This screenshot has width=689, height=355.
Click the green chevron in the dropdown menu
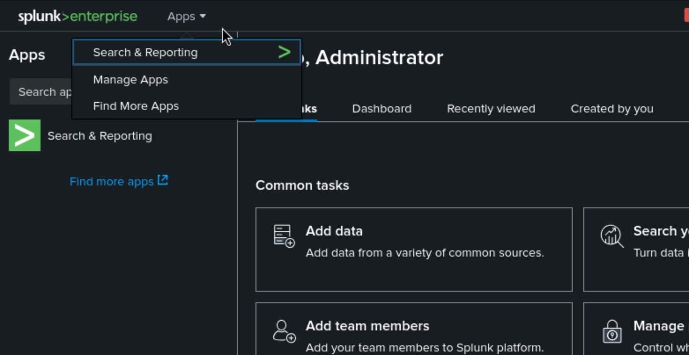point(285,52)
